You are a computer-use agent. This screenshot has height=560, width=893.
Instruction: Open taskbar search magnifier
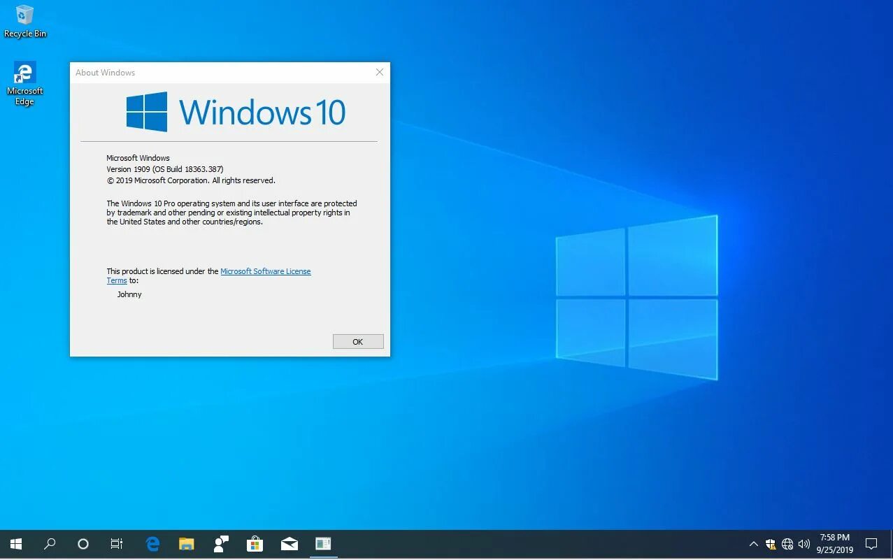(50, 544)
